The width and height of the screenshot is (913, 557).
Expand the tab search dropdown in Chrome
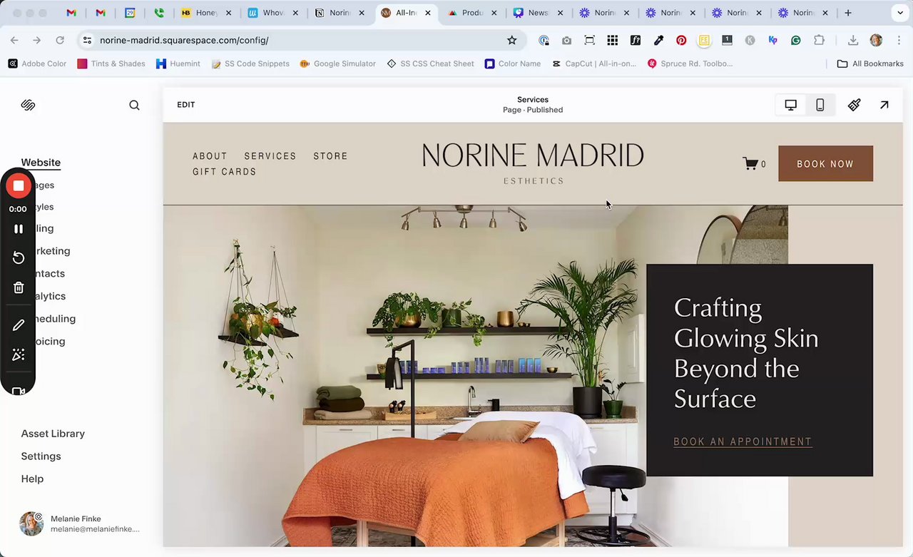click(x=898, y=13)
